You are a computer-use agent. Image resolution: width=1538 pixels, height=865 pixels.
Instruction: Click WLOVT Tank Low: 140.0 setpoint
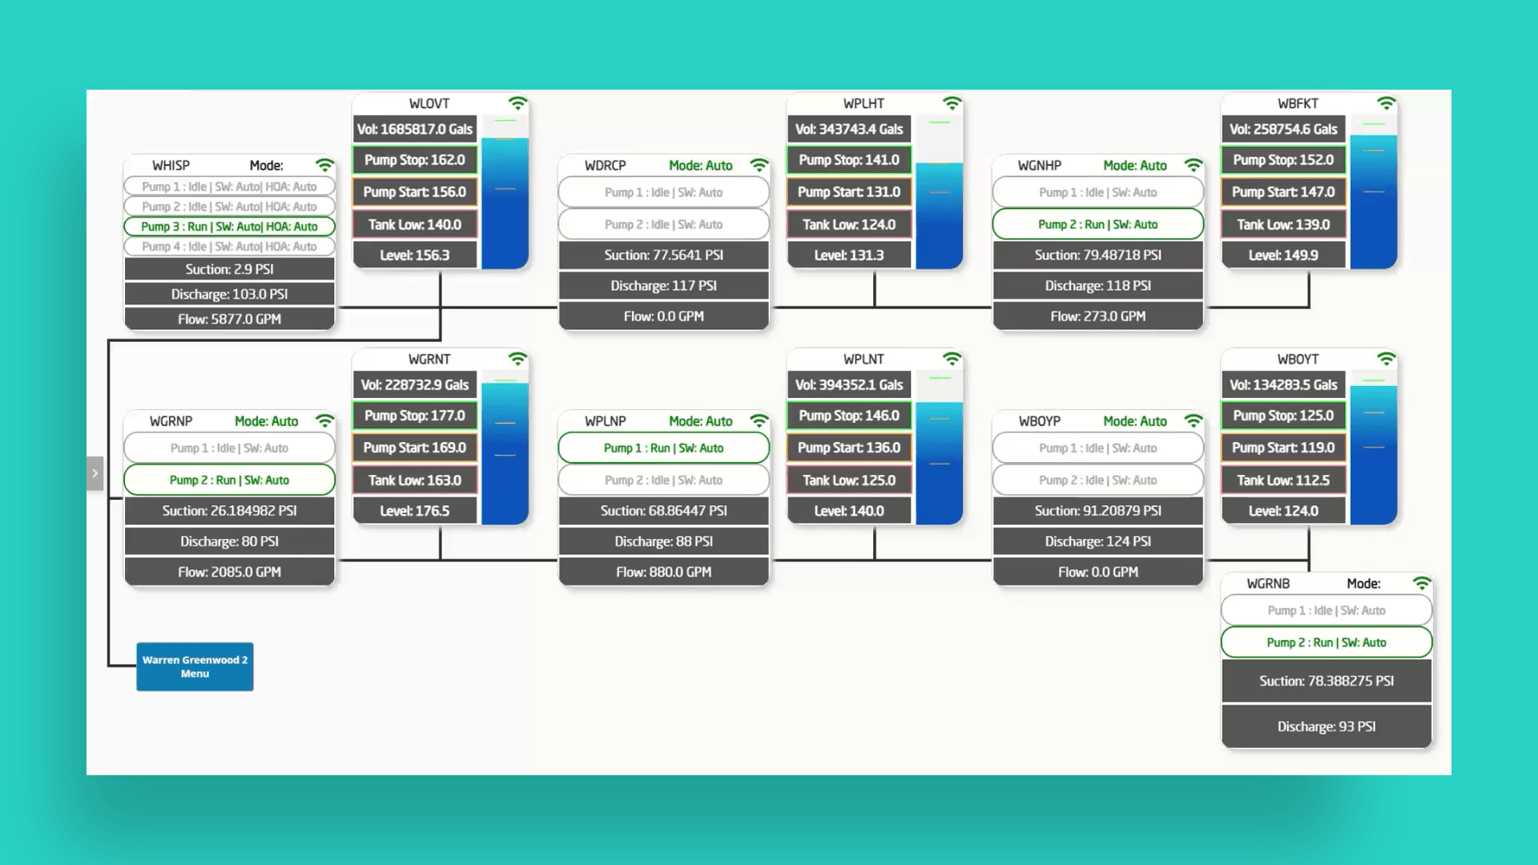pyautogui.click(x=415, y=224)
